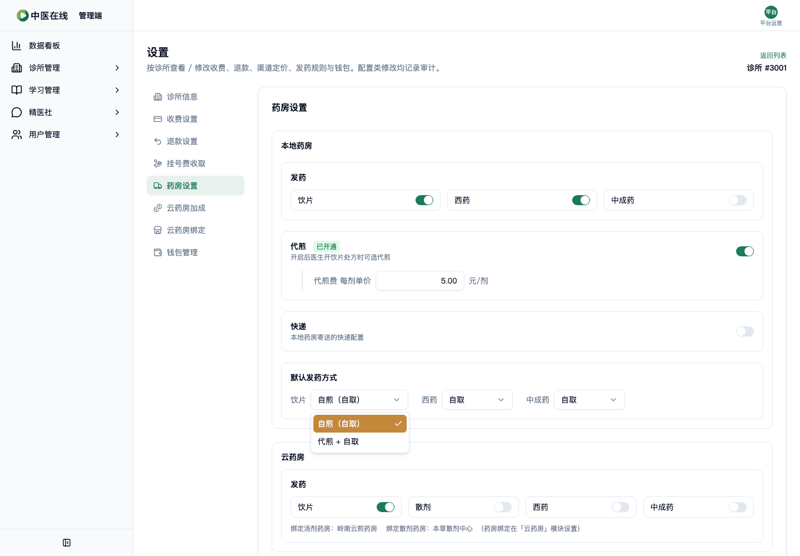Click the 学习管理 book icon
The height and width of the screenshot is (556, 800).
tap(17, 90)
